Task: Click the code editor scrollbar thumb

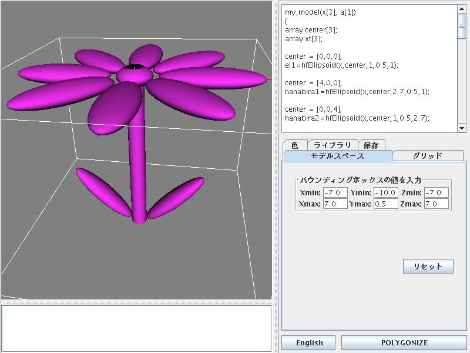Action: [462, 26]
